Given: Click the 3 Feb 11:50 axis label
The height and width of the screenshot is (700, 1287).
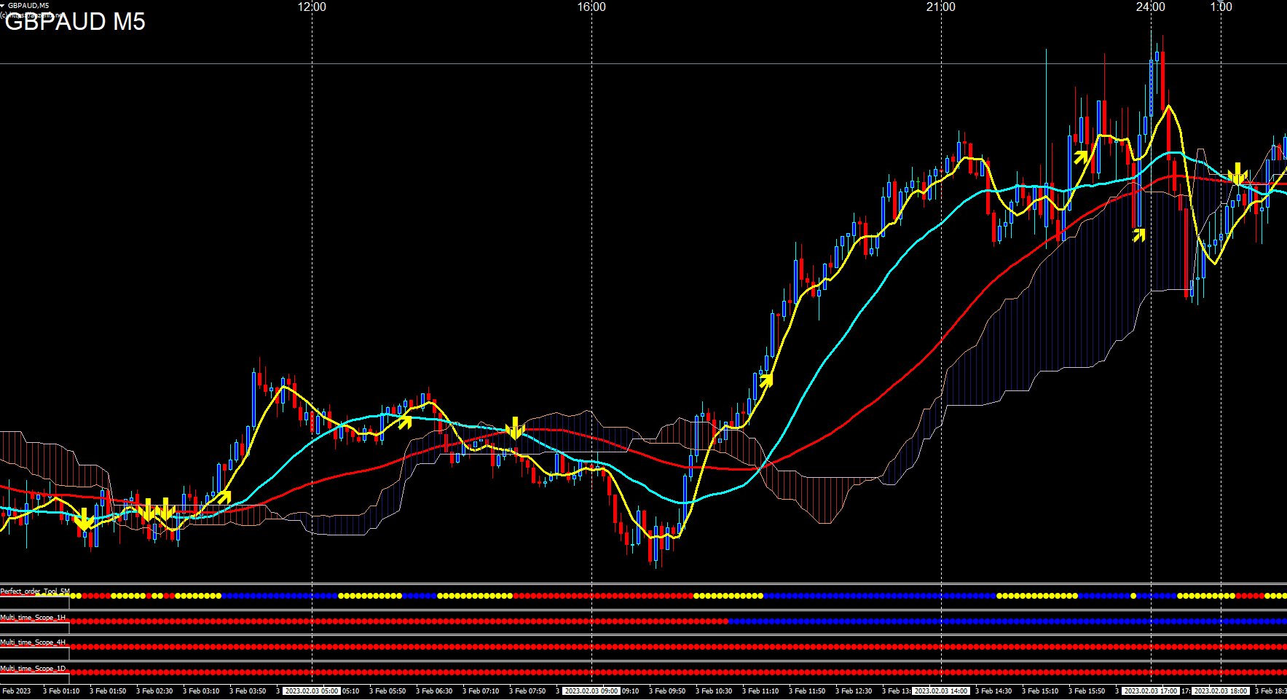Looking at the screenshot, I should tap(807, 691).
